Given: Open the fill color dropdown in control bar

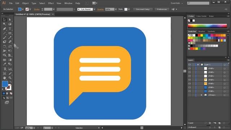Looking at the screenshot, I should [x=23, y=9].
